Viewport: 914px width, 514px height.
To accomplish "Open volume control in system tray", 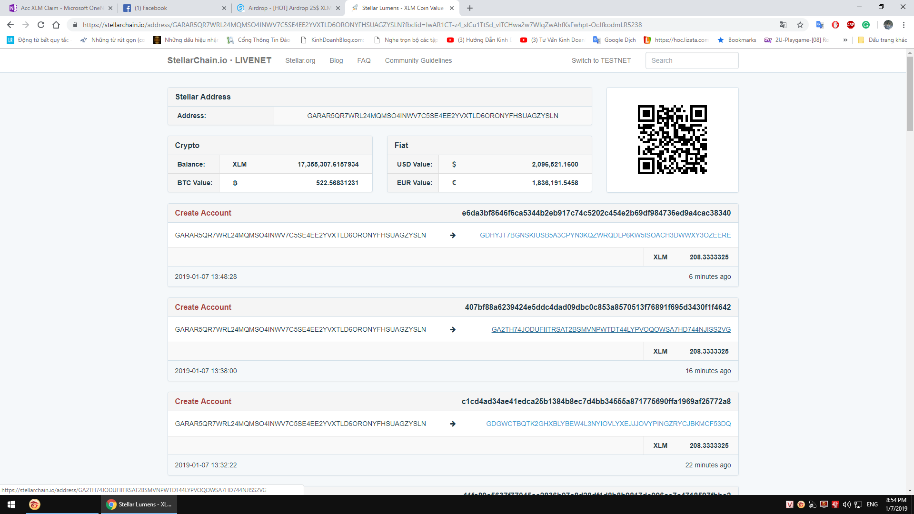I will [x=846, y=504].
